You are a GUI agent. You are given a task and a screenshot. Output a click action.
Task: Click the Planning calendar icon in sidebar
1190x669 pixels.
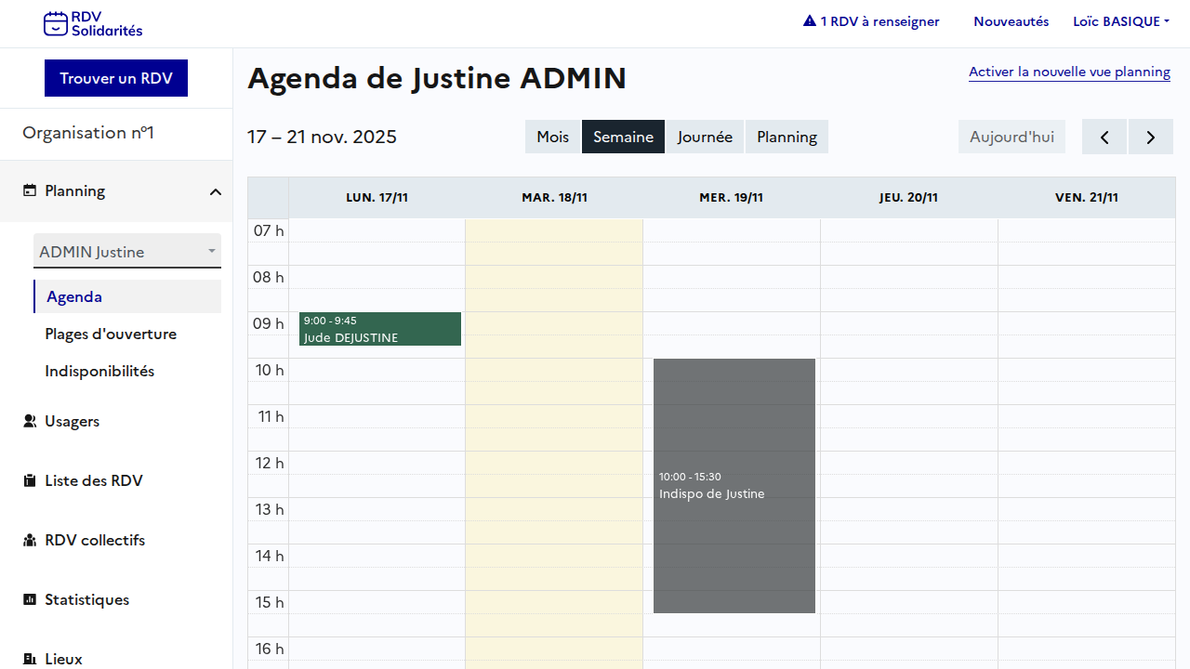coord(30,190)
